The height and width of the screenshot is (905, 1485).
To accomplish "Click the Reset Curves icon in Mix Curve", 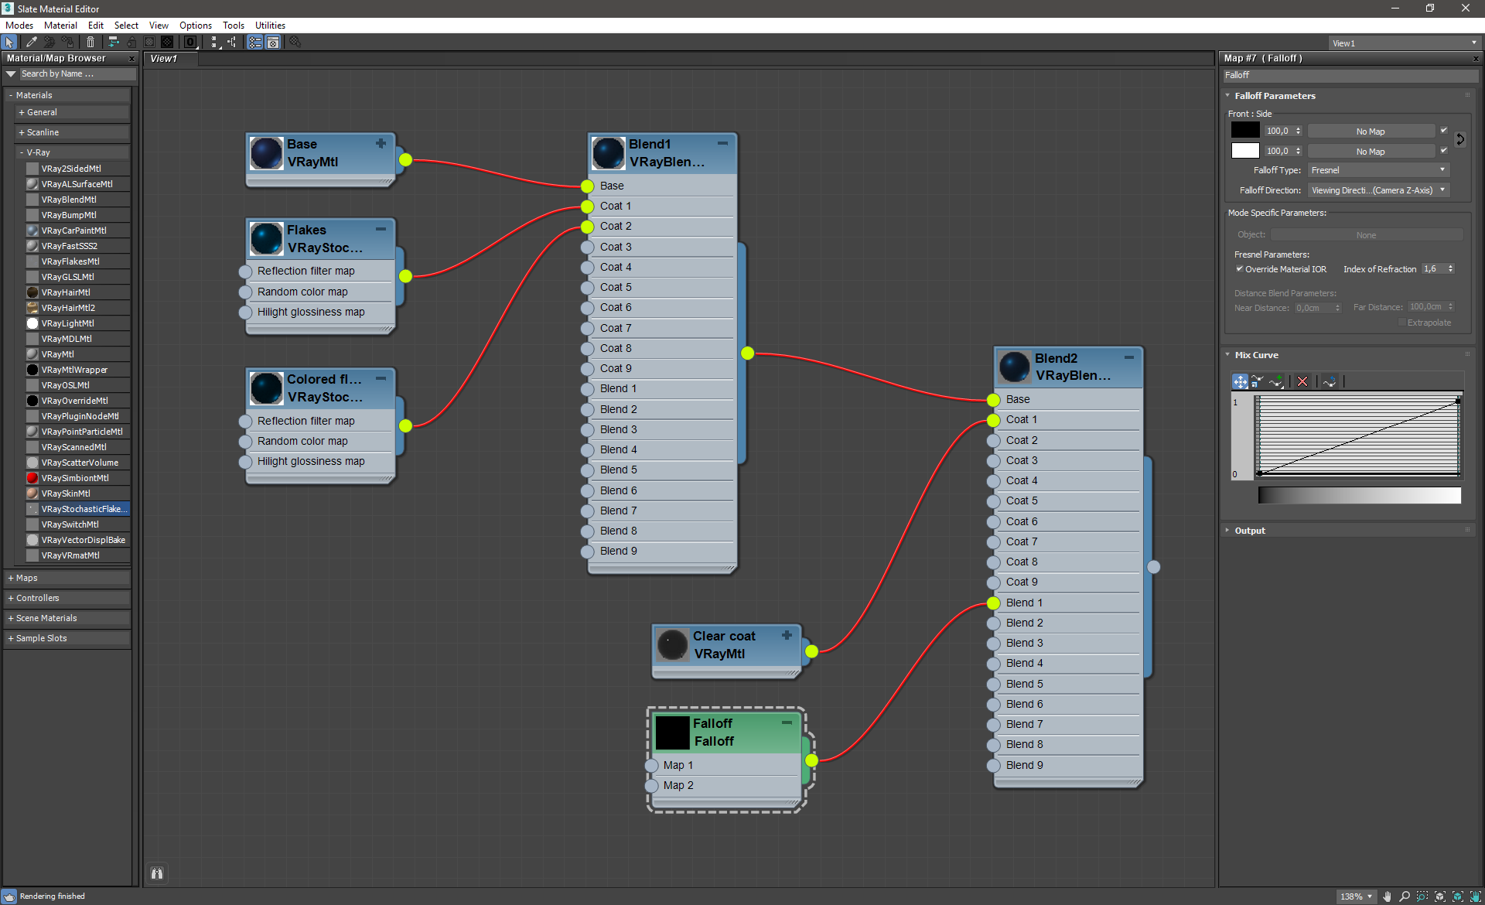I will tap(1329, 381).
